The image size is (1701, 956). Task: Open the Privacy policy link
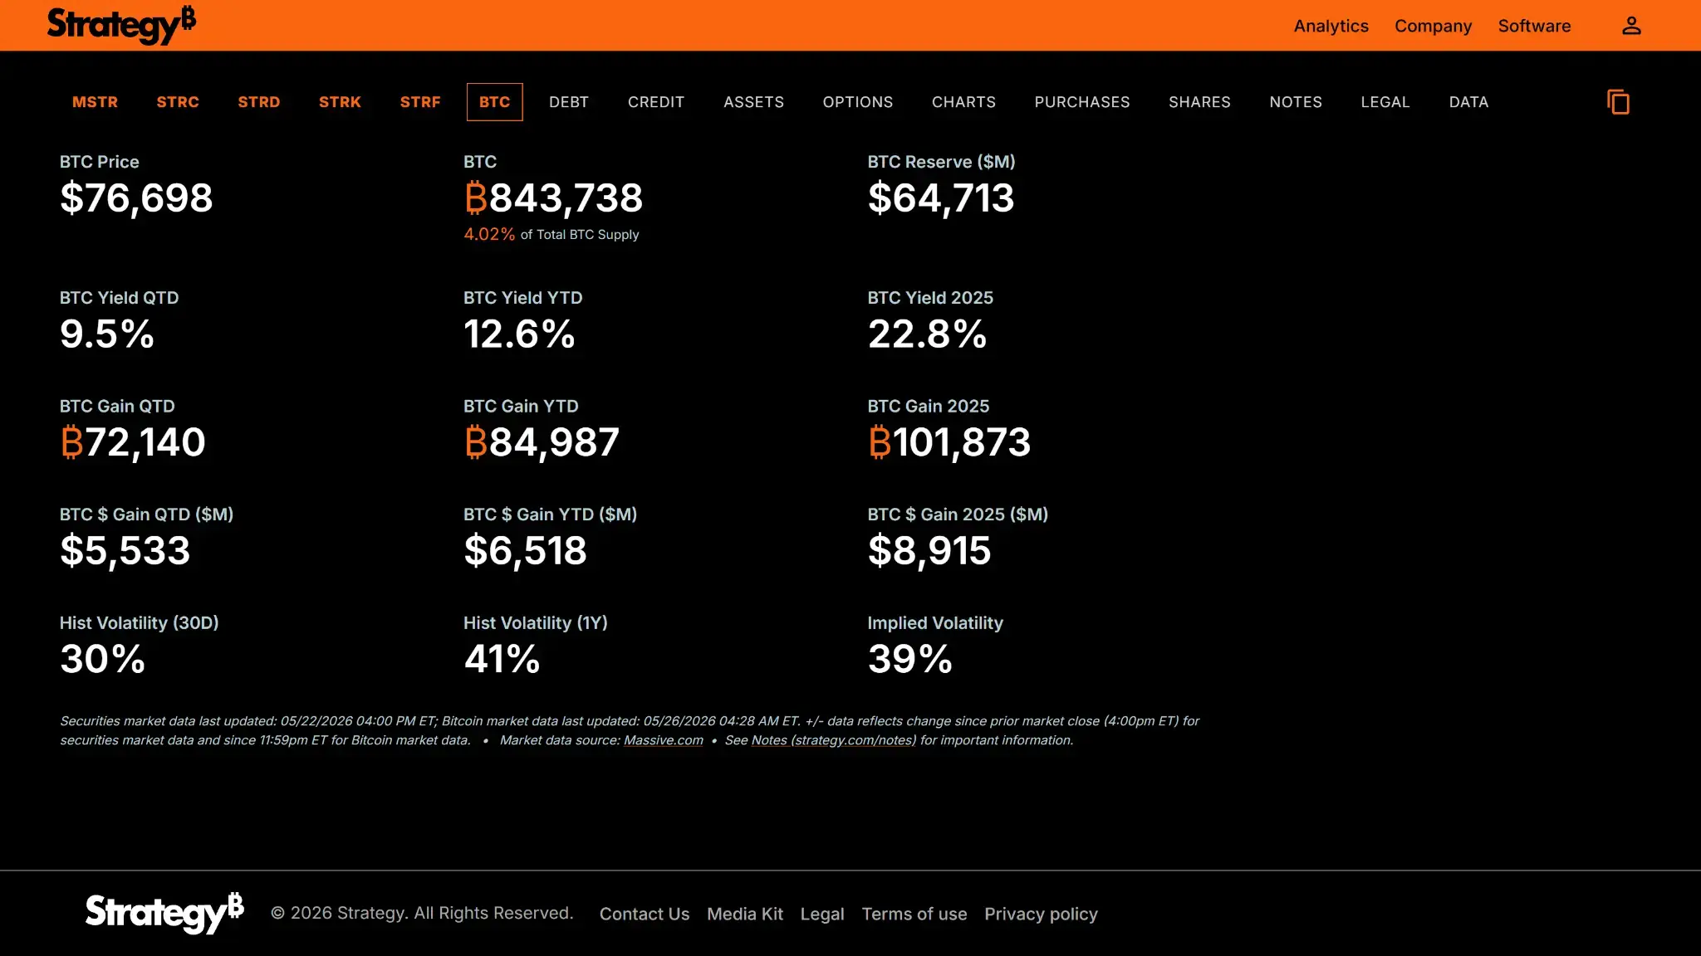click(x=1041, y=914)
